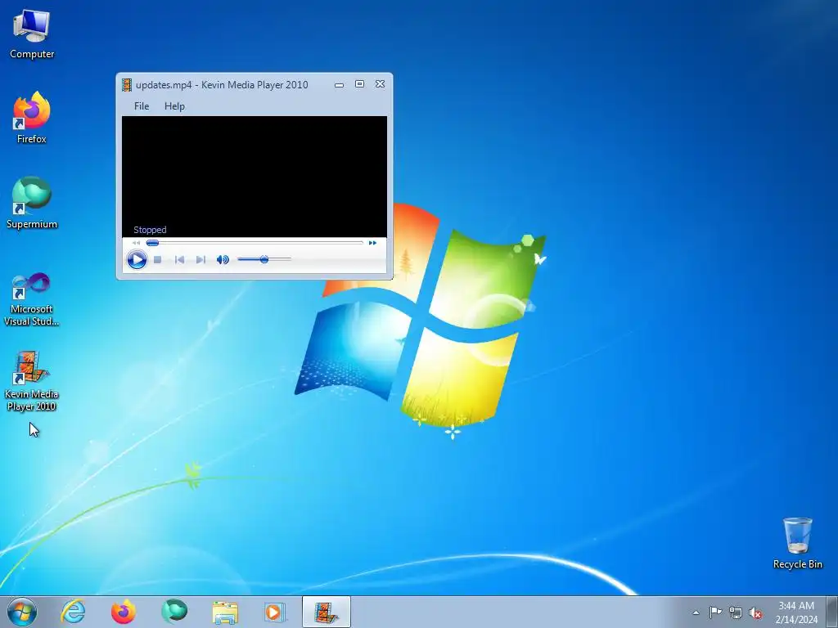Screen dimensions: 838x628
Task: Select the Kevin Media Player 2010 desktop shortcut
Action: click(31, 381)
